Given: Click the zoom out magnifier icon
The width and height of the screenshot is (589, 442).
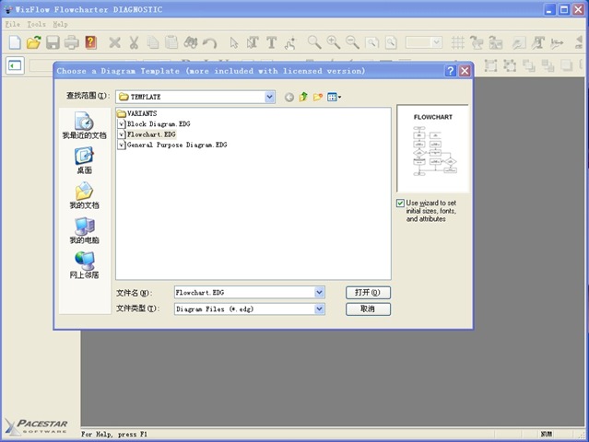Looking at the screenshot, I should [352, 42].
